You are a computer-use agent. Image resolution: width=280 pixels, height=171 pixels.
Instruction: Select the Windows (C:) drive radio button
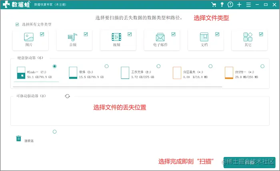tap(55, 66)
